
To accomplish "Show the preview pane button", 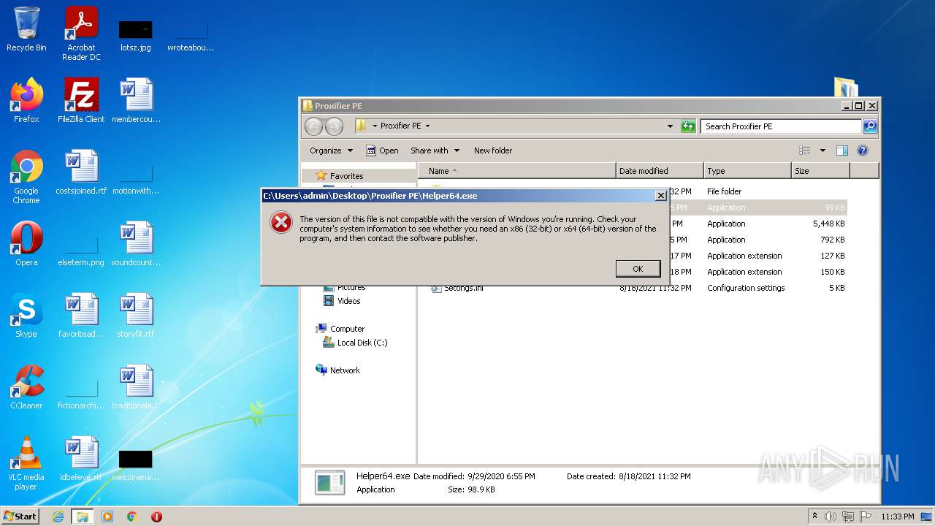I will (x=842, y=150).
